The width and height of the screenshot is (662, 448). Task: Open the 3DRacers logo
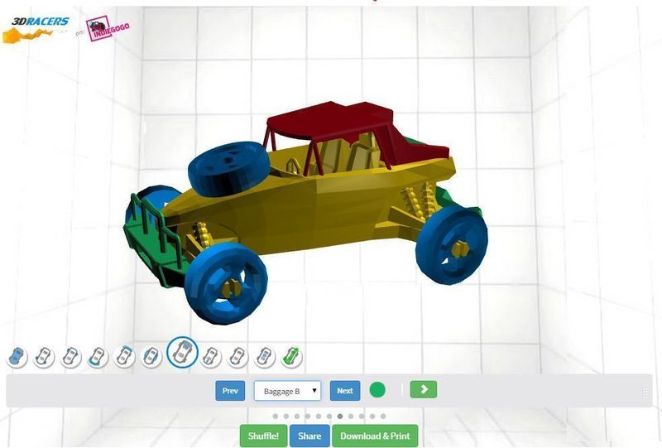(36, 29)
